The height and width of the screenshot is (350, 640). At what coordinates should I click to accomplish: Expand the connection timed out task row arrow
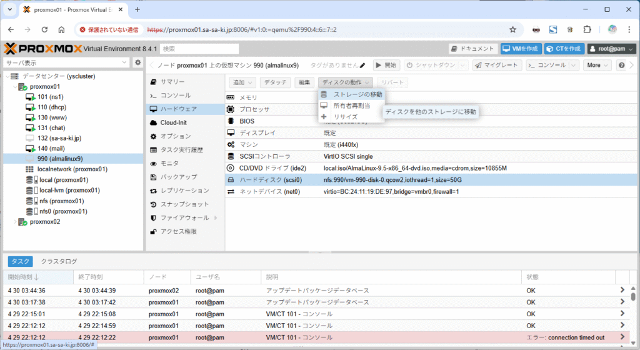point(622,337)
